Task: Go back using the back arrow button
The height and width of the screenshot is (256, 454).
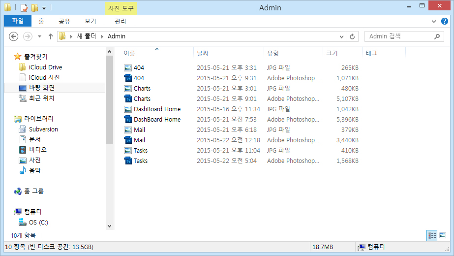Action: (x=14, y=36)
